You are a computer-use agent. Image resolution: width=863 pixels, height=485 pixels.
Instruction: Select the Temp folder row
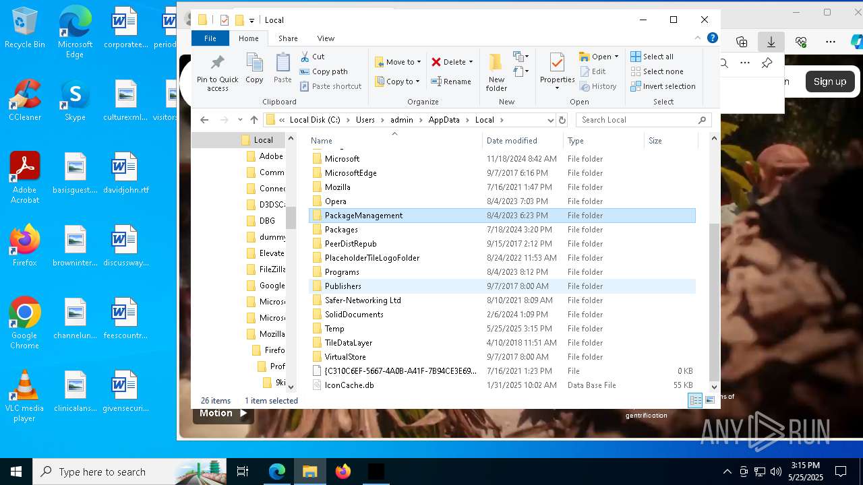[x=502, y=329]
